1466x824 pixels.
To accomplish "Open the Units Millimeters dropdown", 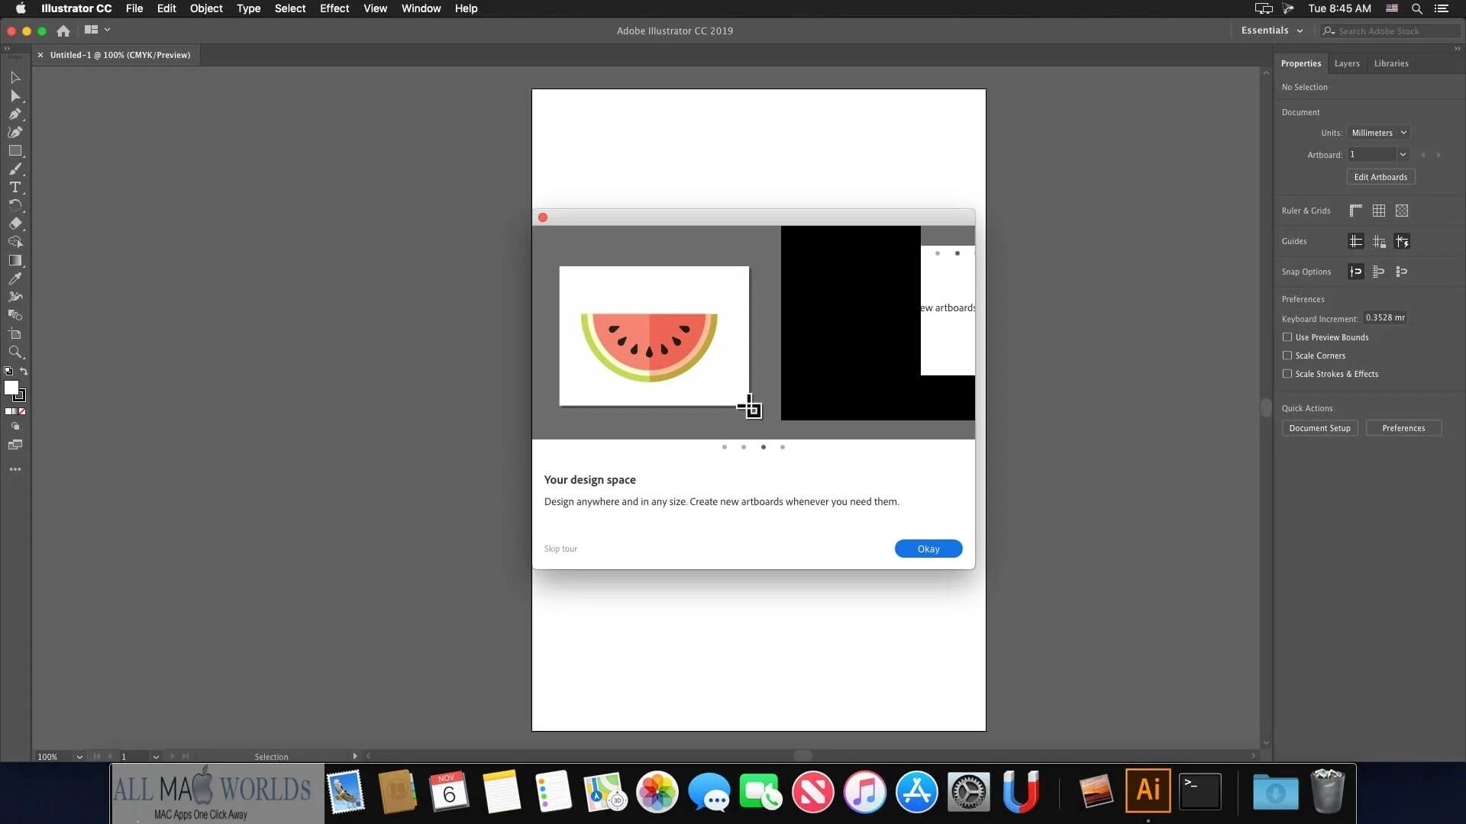I will point(1378,133).
